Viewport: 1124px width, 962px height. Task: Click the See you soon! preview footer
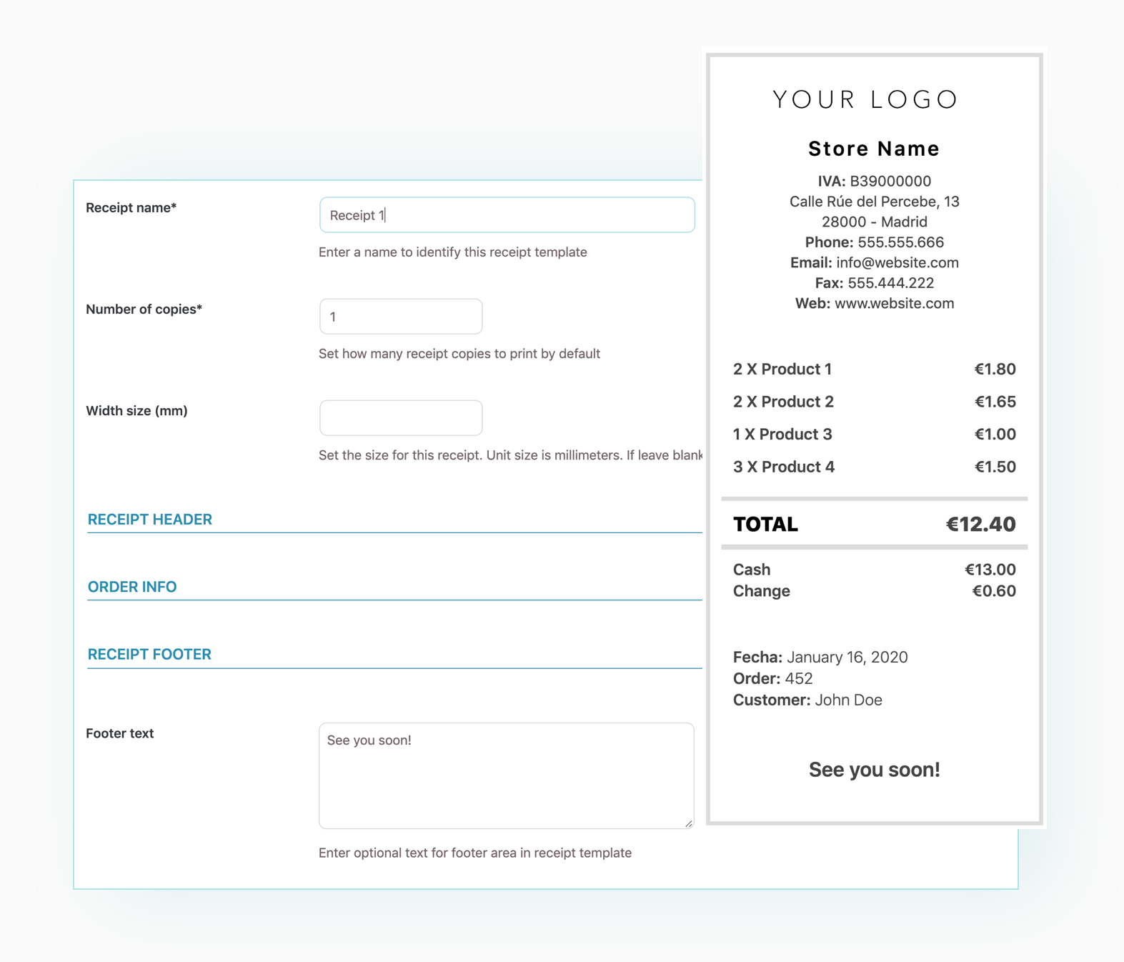point(874,770)
